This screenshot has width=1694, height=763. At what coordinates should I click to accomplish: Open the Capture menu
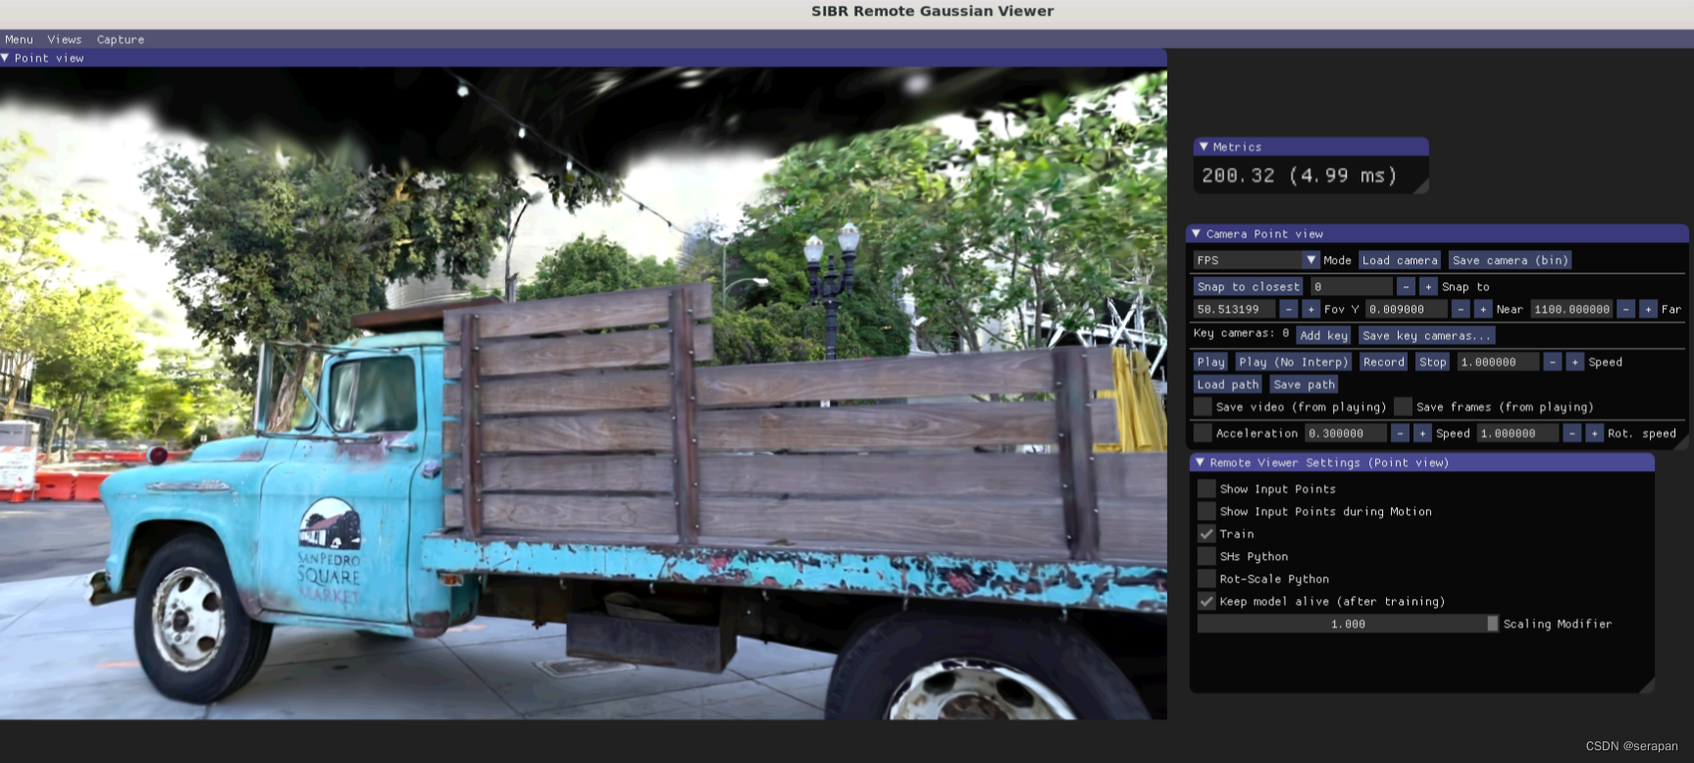tap(121, 39)
